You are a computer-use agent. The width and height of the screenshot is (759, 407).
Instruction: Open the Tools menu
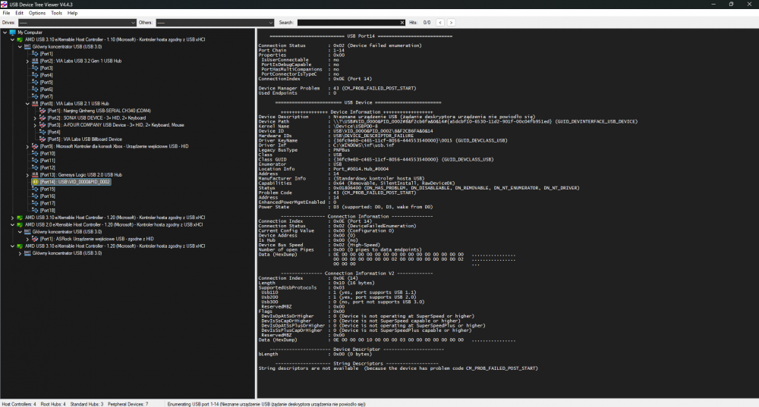click(56, 13)
